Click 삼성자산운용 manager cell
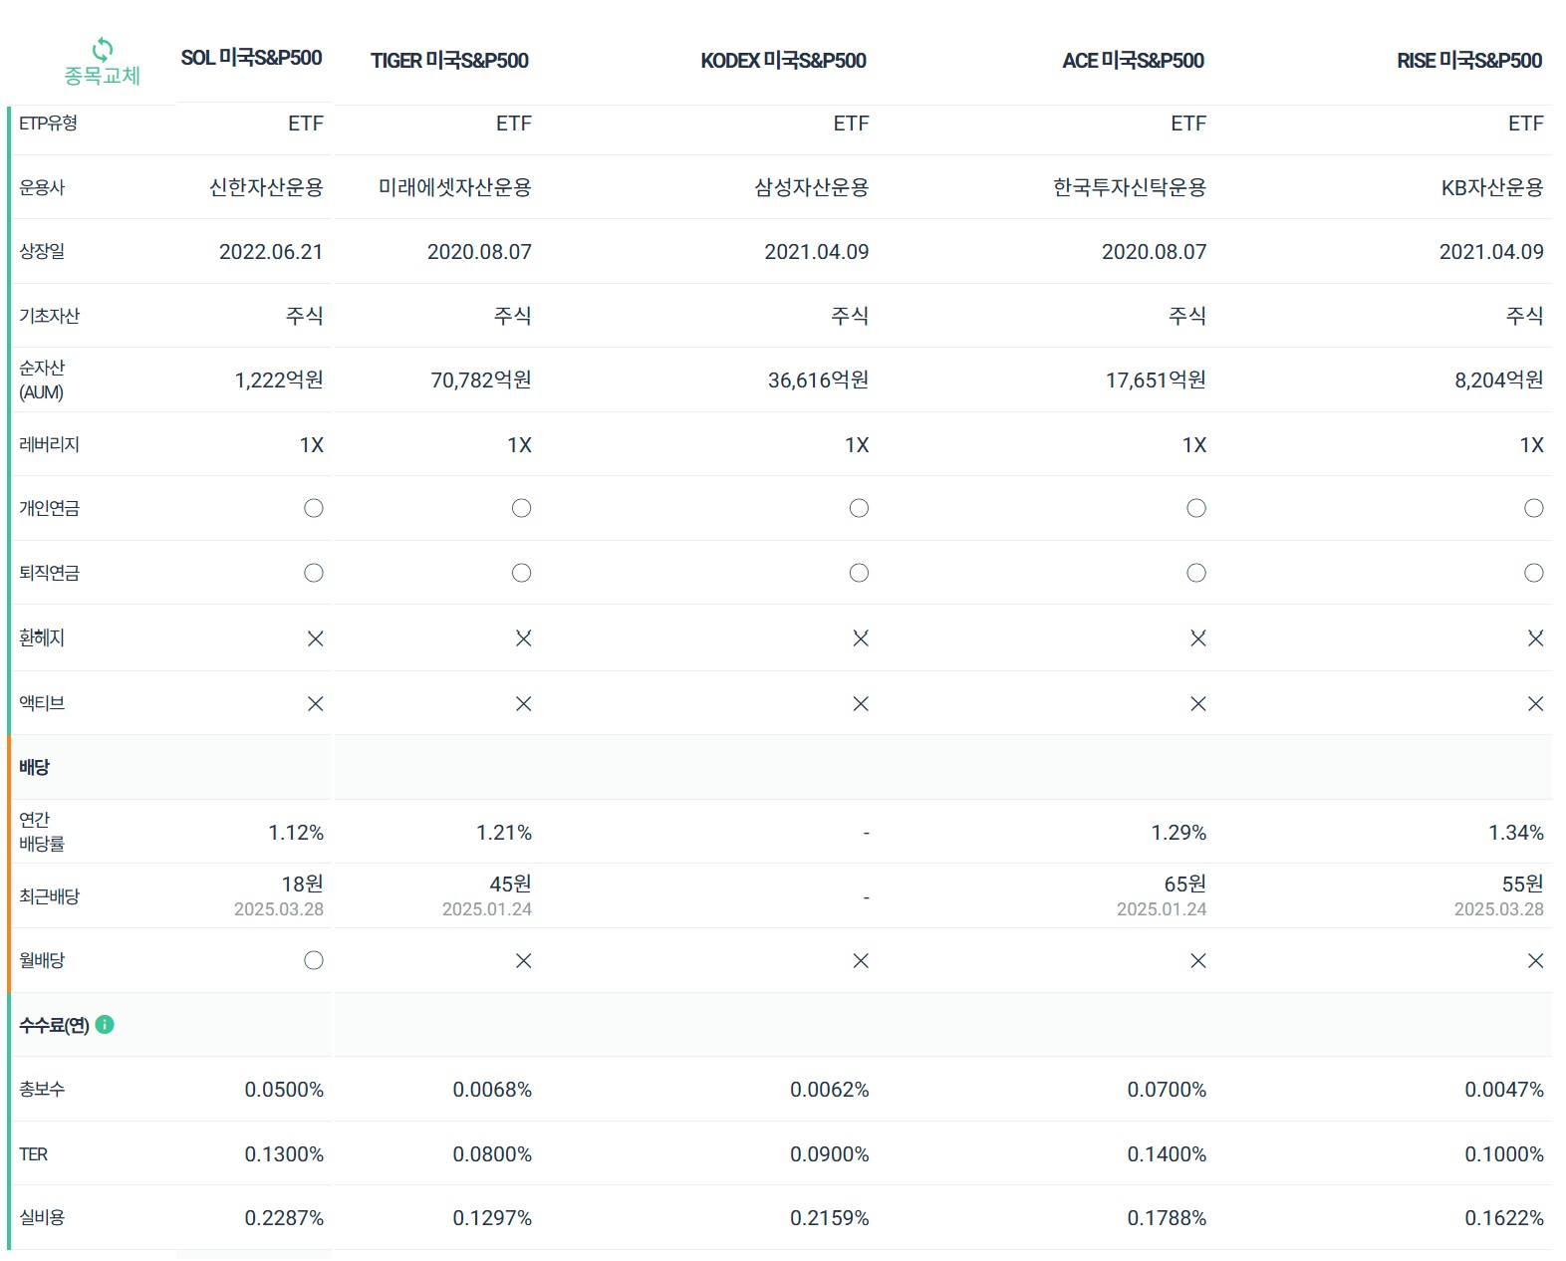The image size is (1566, 1261). coord(812,187)
